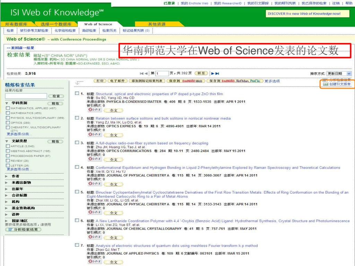Viewport: 355px width, 266px height.
Task: Click the S·F·X icon under result 6
Action: click(x=95, y=237)
